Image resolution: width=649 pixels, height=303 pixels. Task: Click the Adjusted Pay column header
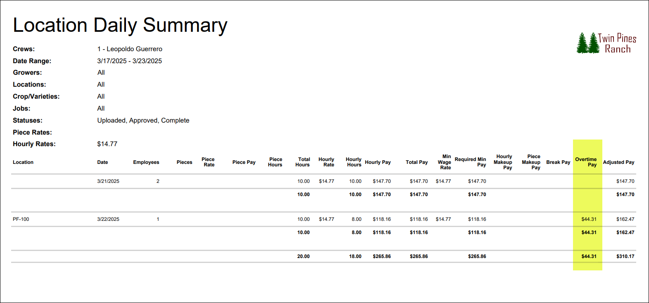pyautogui.click(x=618, y=162)
